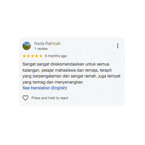Image resolution: width=145 pixels, height=145 pixels.
Task: Tap the heart icon to react
Action: pyautogui.click(x=26, y=98)
